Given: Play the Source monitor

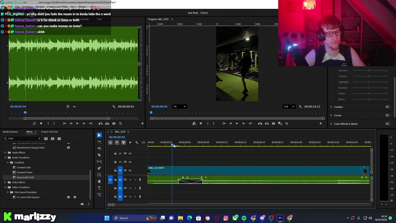Looking at the screenshot, I should pyautogui.click(x=77, y=123).
